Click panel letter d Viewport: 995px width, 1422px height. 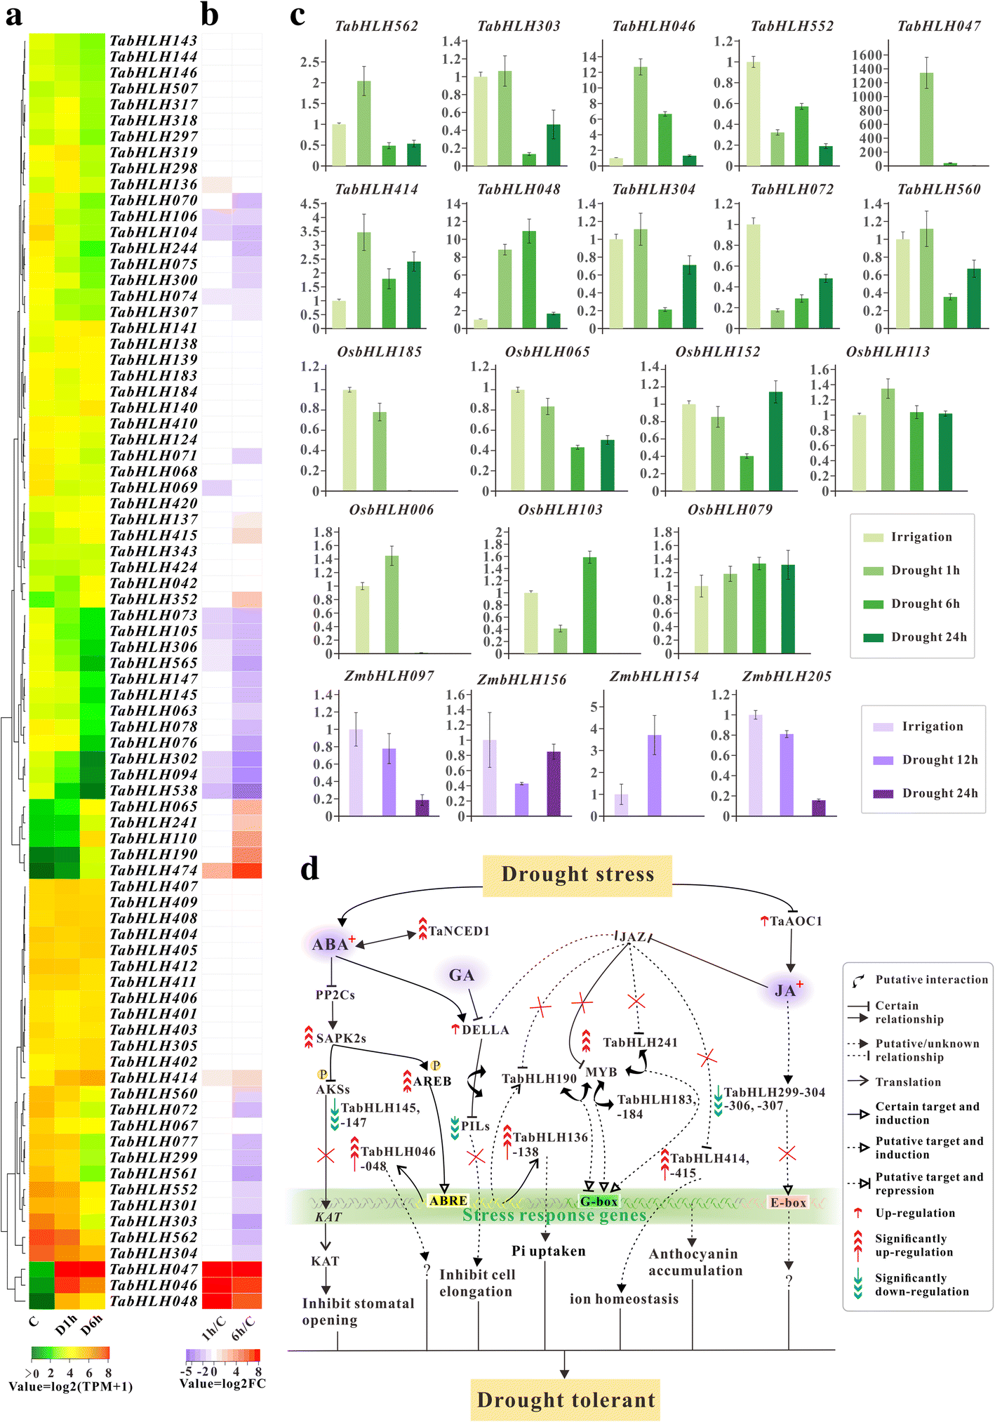(x=310, y=869)
